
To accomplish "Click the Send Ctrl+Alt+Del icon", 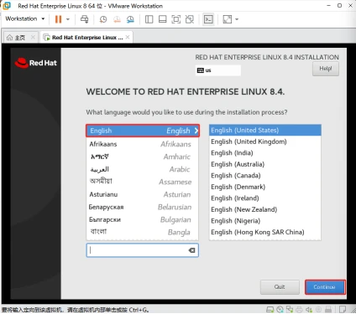I will click(84, 19).
